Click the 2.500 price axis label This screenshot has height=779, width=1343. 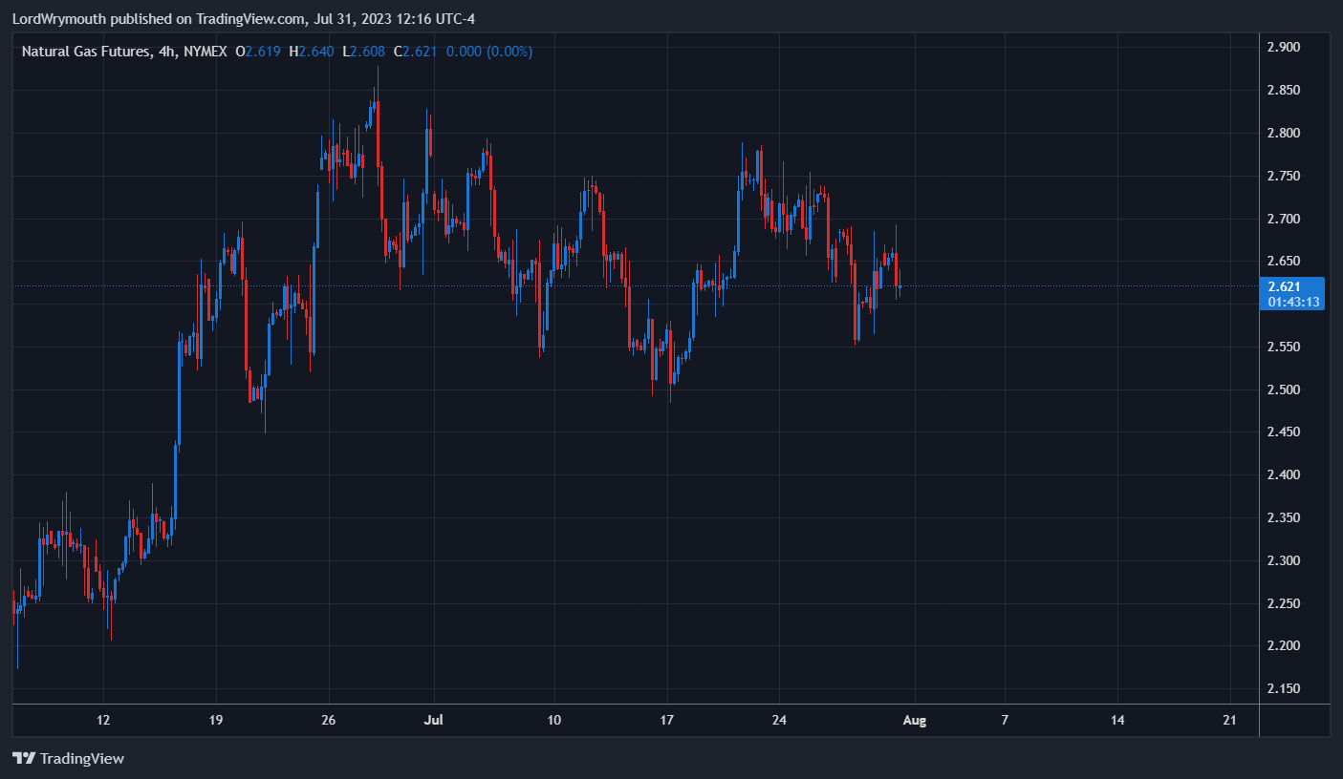tap(1283, 389)
